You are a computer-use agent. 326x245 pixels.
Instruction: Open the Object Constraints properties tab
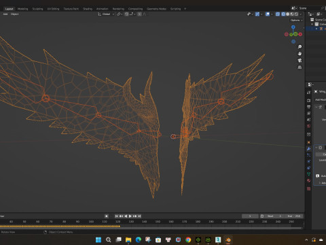pyautogui.click(x=308, y=168)
